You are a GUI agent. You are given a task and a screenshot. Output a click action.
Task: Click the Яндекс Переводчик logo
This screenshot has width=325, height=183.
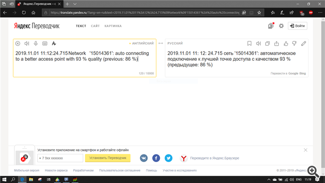(37, 26)
